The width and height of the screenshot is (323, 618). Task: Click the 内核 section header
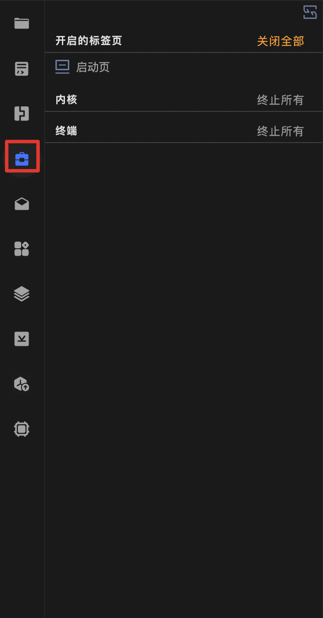[x=66, y=100]
